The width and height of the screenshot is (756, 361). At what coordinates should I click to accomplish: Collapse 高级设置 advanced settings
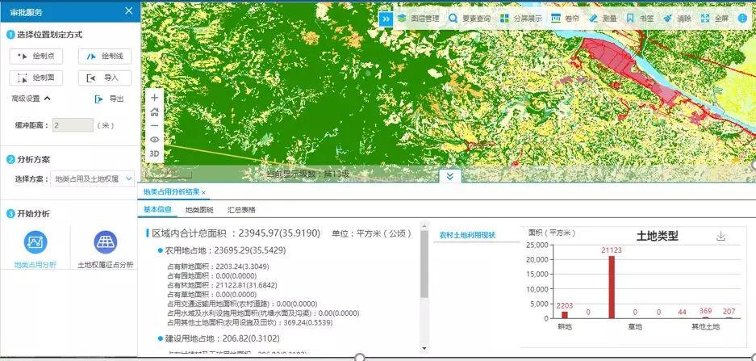[x=31, y=99]
